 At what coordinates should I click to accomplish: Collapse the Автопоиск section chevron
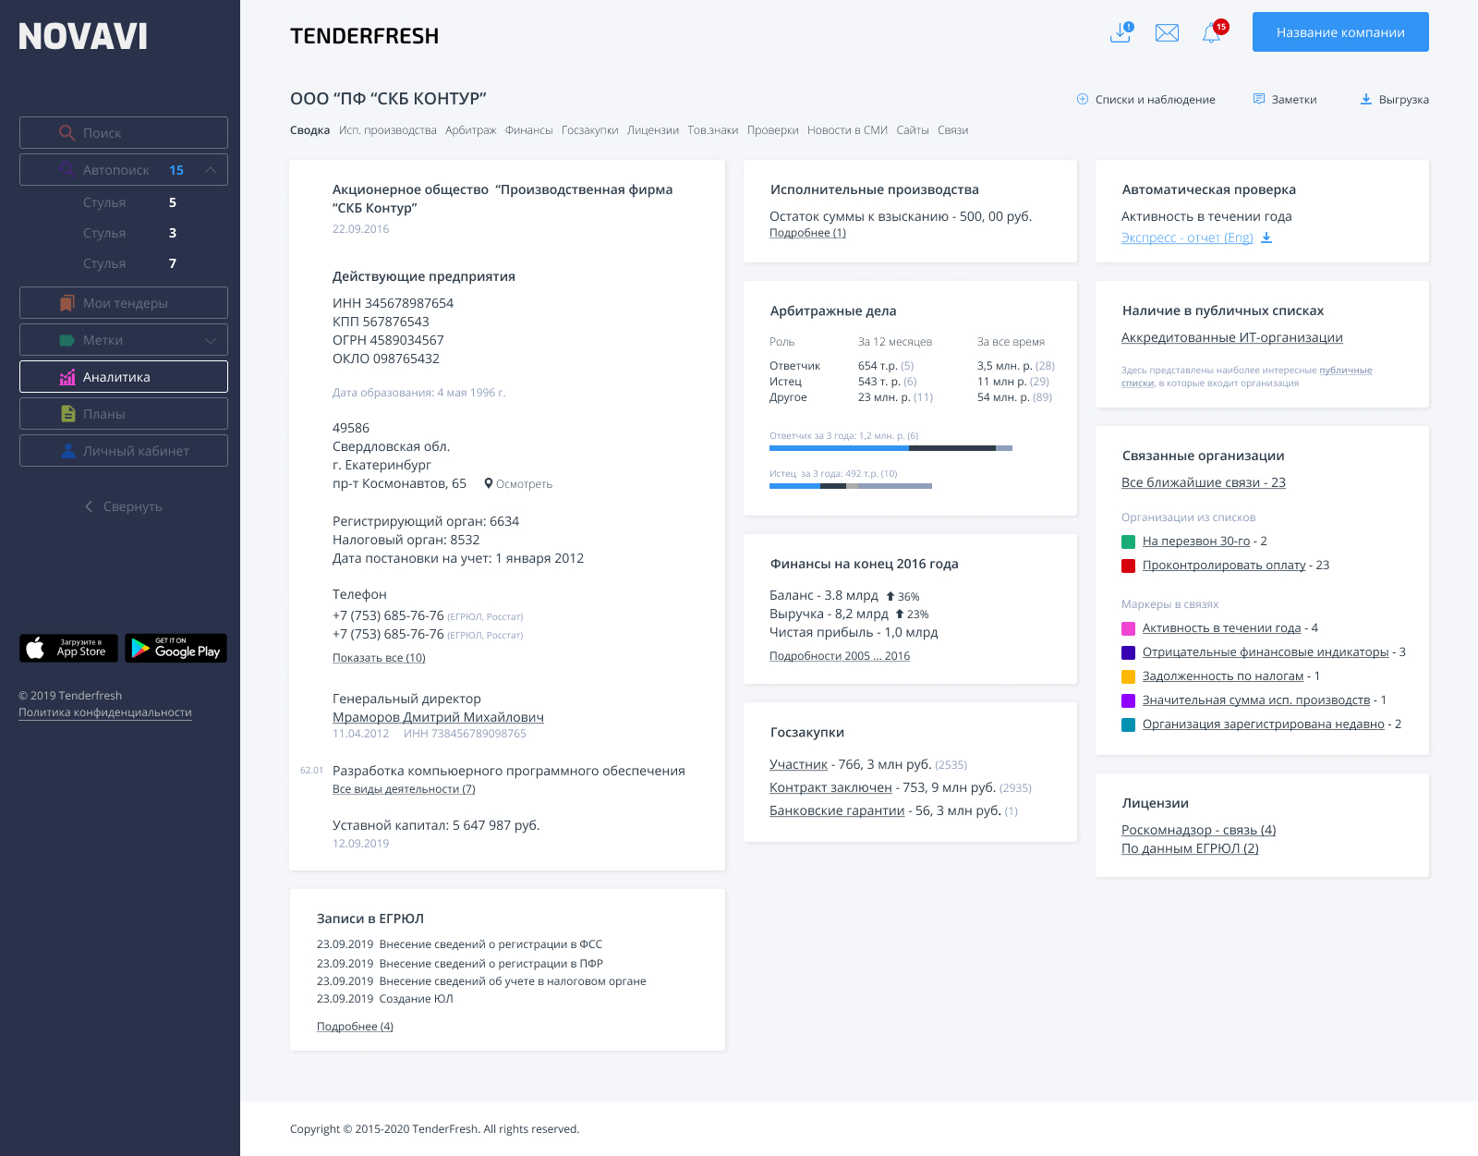point(211,170)
